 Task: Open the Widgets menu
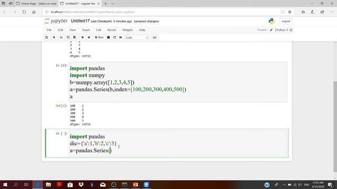[x=127, y=30]
